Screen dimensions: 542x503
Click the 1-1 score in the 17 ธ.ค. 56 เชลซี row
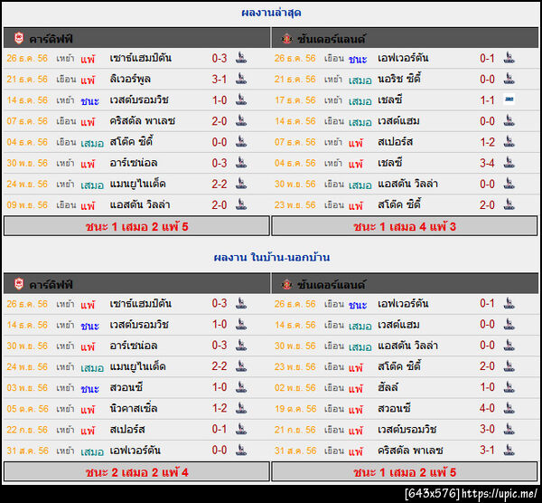[487, 100]
